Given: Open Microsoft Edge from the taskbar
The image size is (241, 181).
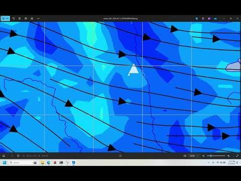Looking at the screenshot, I should [x=49, y=162].
